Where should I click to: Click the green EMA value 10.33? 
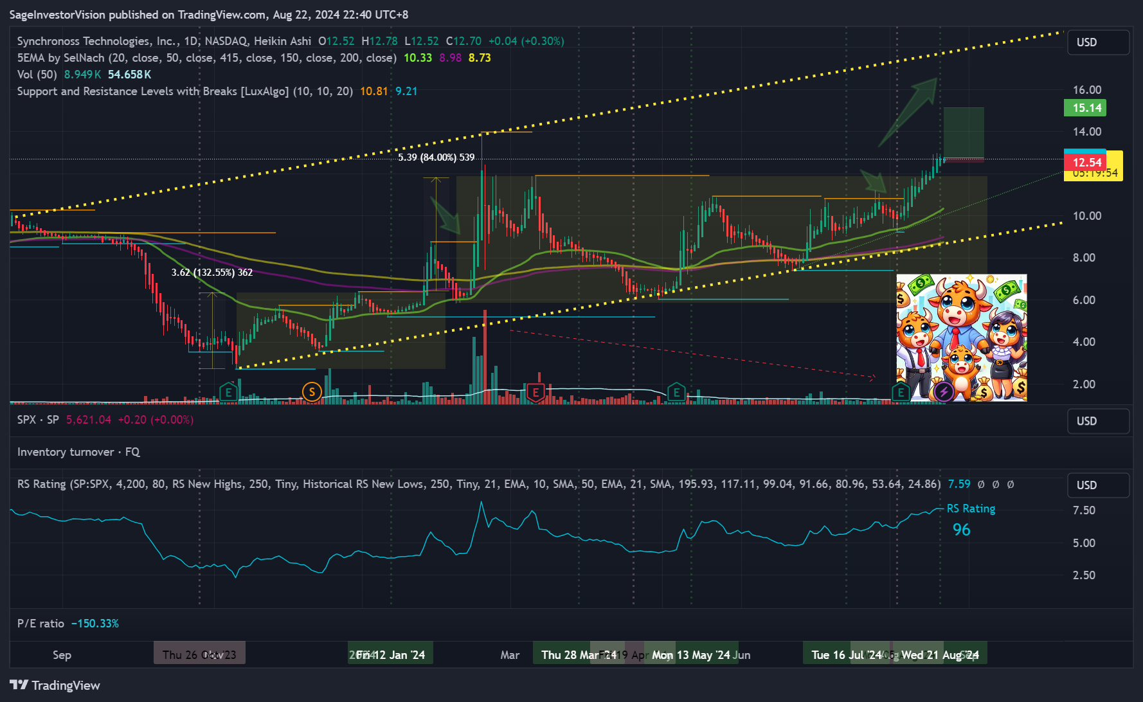(418, 58)
